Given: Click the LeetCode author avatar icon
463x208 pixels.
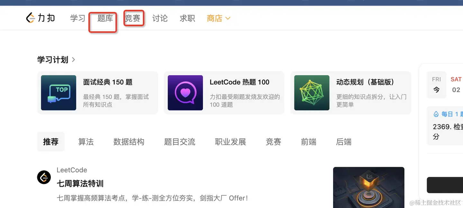Looking at the screenshot, I should point(44,177).
